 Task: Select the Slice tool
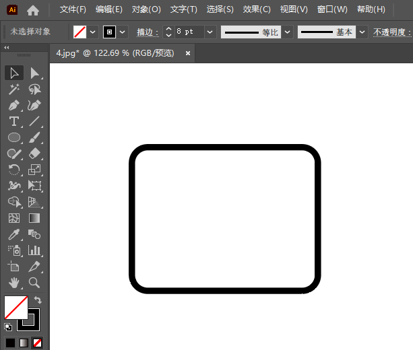coord(34,267)
